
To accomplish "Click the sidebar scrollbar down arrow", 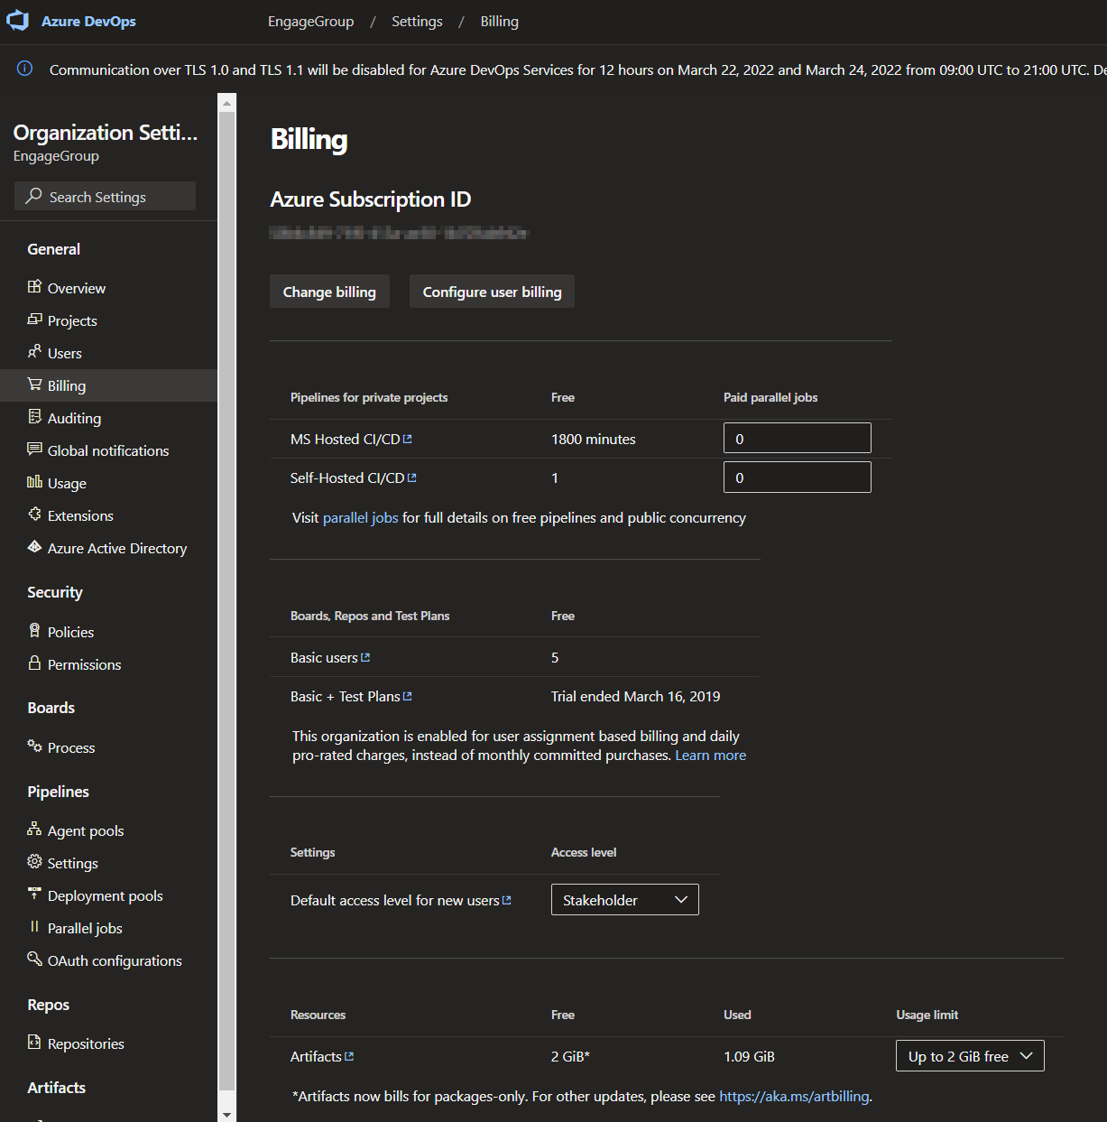I will 227,1114.
